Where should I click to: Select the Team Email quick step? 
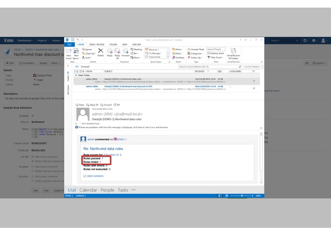tap(156, 57)
